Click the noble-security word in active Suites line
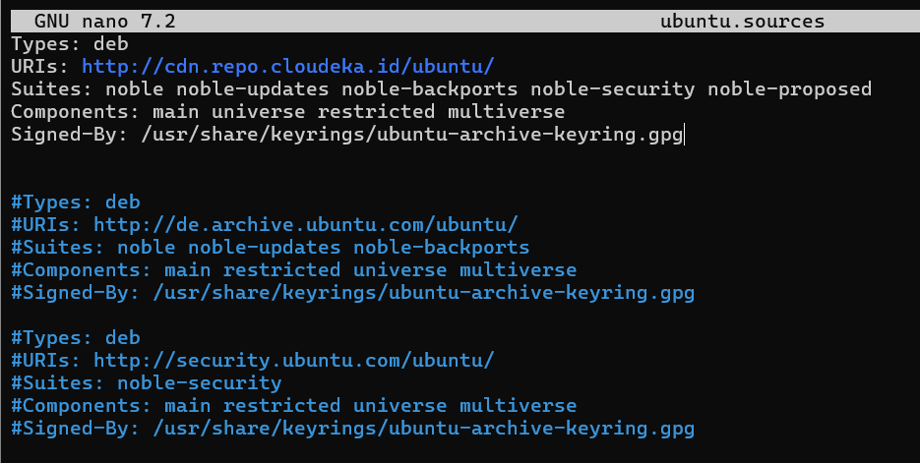Viewport: 920px width, 463px height. [x=613, y=89]
